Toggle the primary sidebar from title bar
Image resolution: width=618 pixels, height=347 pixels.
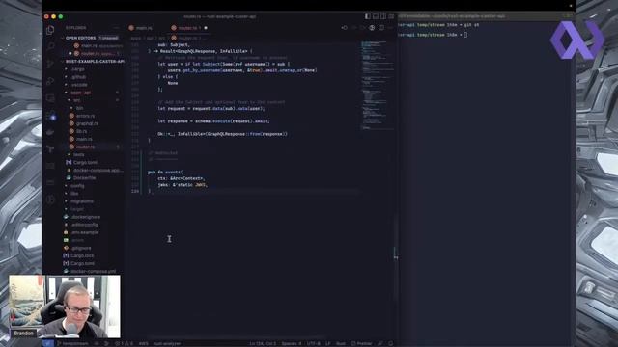coord(367,16)
